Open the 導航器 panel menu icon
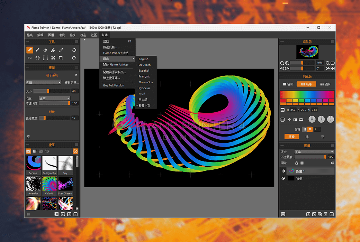The height and width of the screenshot is (242, 360). pos(332,41)
